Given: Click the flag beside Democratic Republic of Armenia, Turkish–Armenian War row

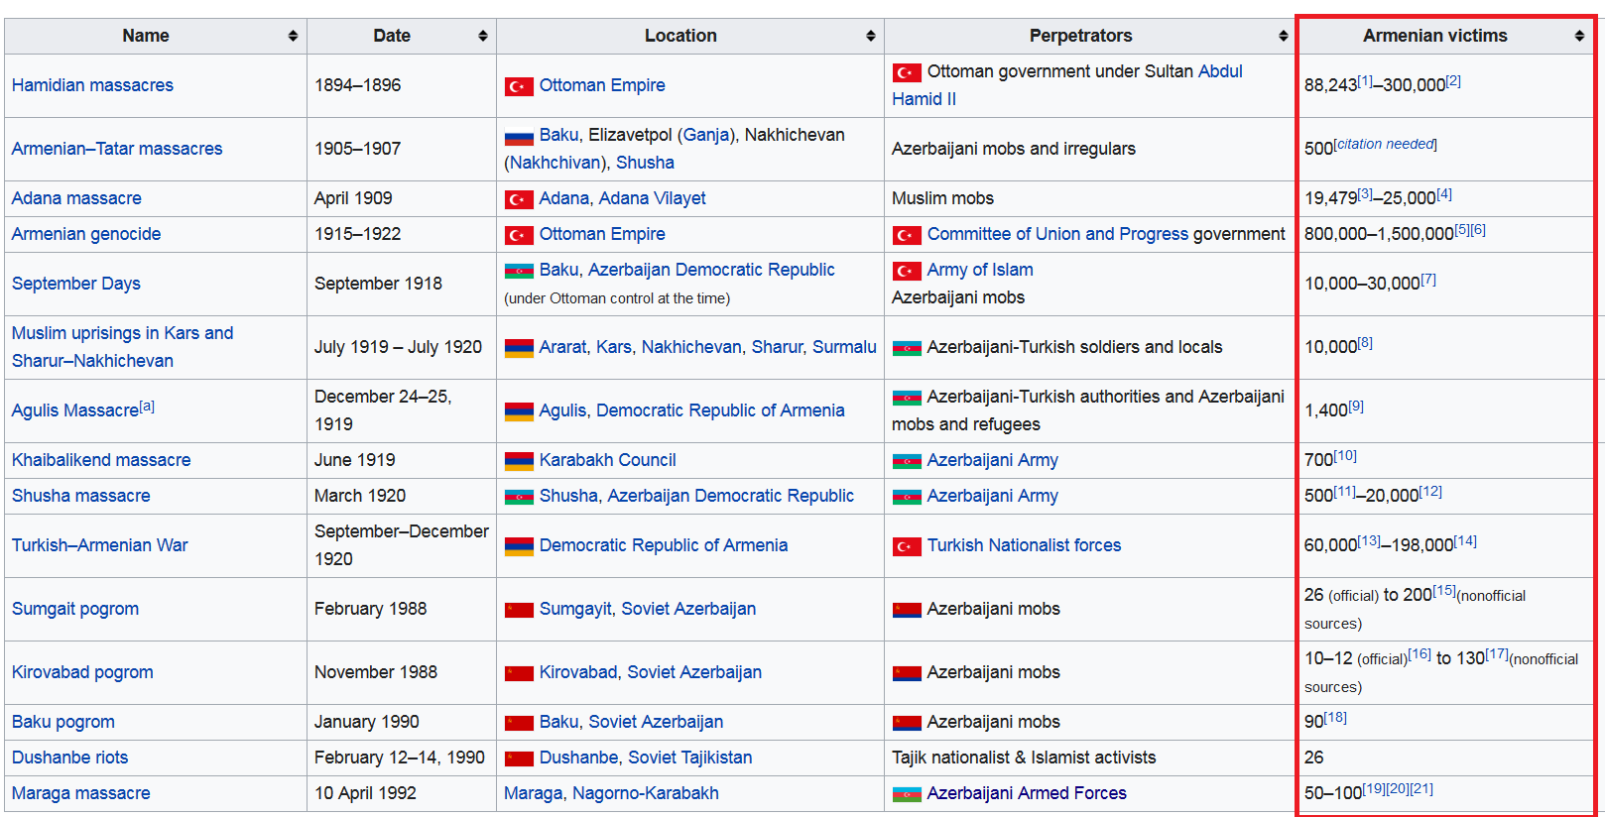Looking at the screenshot, I should point(519,546).
